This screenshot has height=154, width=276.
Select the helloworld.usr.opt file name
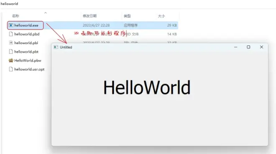tap(29, 70)
